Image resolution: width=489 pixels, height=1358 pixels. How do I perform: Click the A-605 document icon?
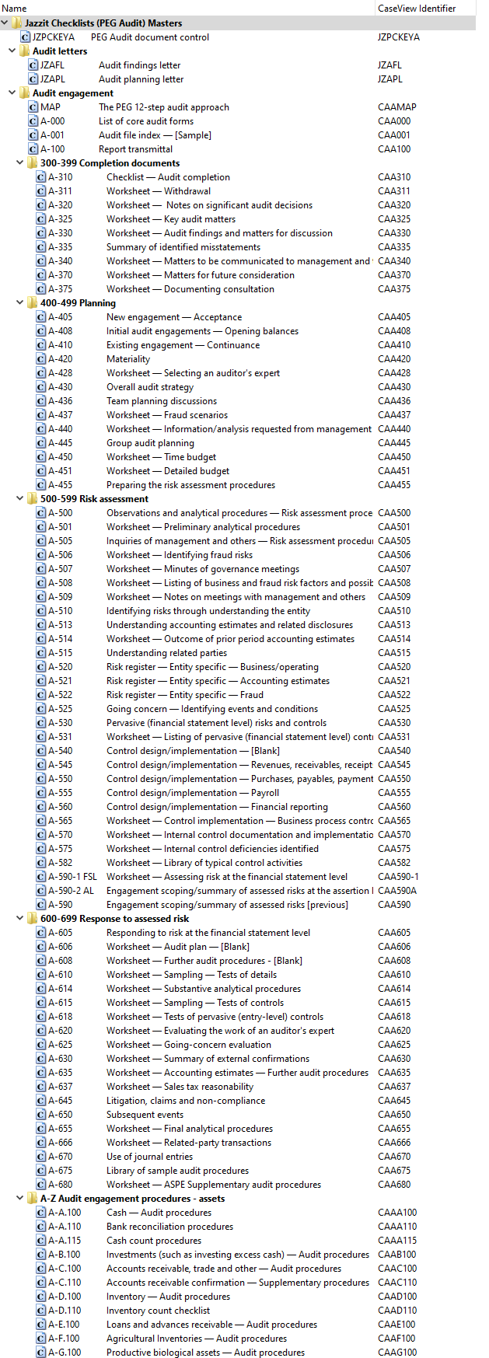41,933
